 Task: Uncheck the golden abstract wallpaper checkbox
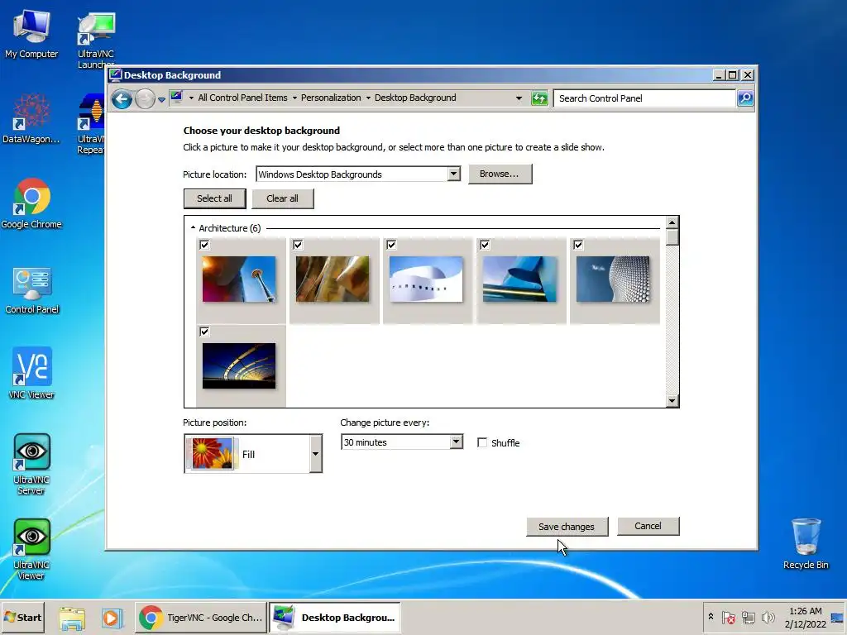298,245
